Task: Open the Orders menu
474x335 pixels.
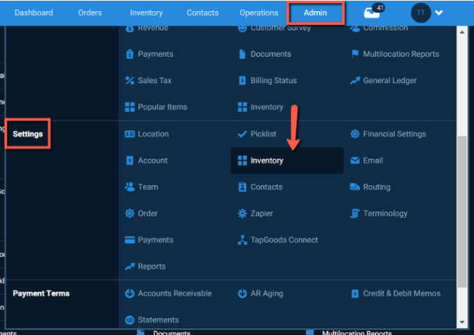Action: click(x=90, y=12)
